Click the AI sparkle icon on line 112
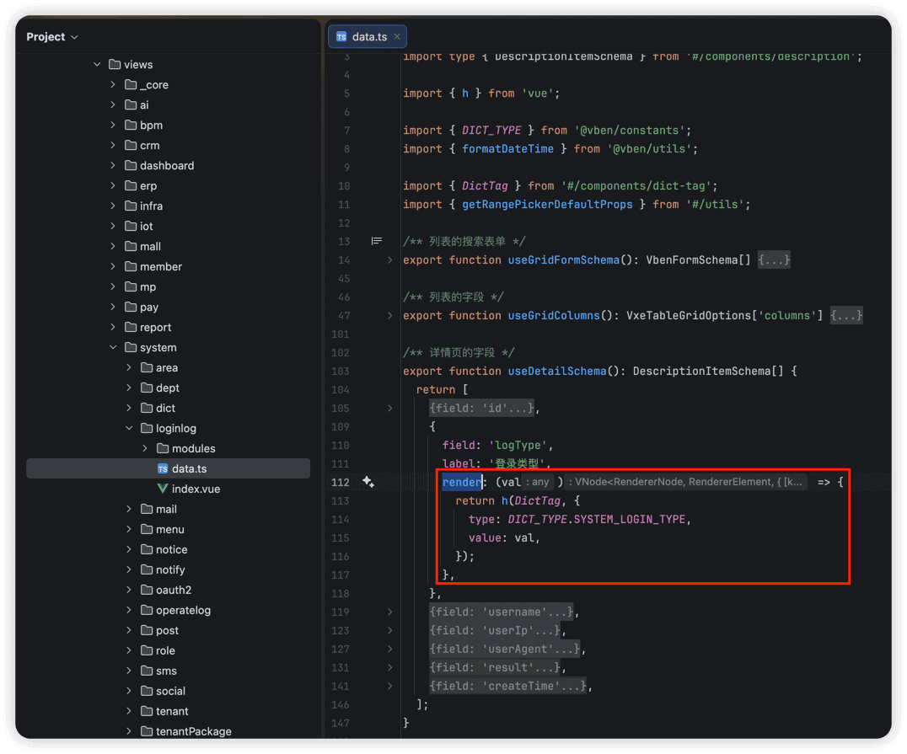The height and width of the screenshot is (754, 907). [x=368, y=482]
